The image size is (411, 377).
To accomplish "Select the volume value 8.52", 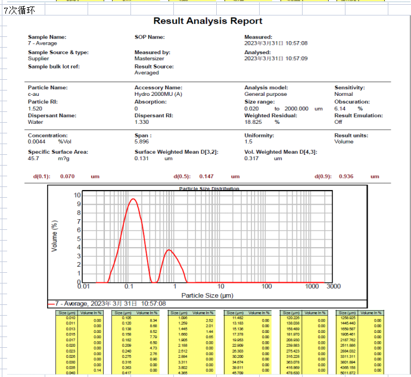I will click(153, 331).
